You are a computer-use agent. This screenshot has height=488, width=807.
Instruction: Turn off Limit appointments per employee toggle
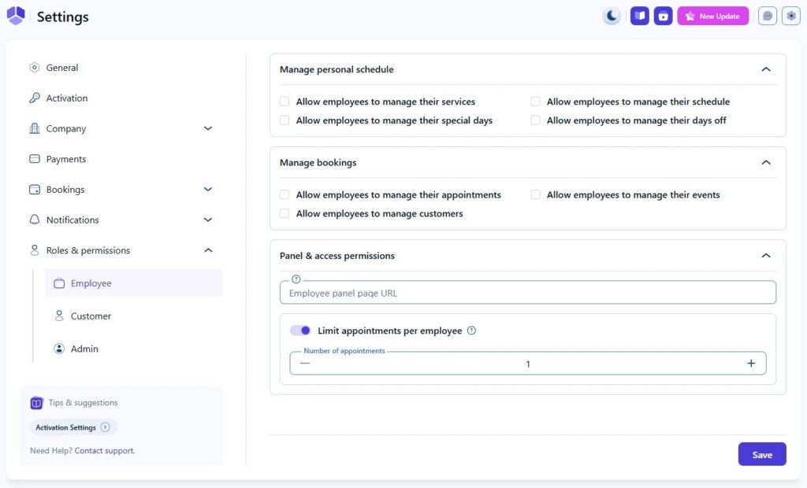click(300, 331)
